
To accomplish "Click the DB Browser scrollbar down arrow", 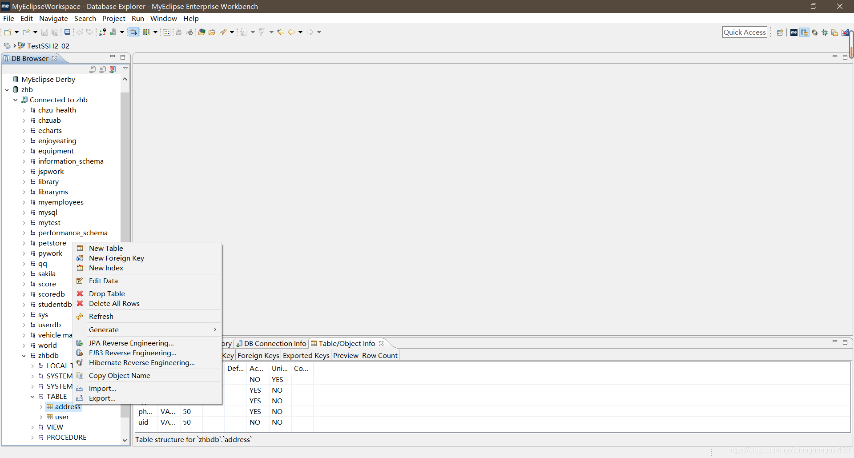I will click(x=125, y=440).
